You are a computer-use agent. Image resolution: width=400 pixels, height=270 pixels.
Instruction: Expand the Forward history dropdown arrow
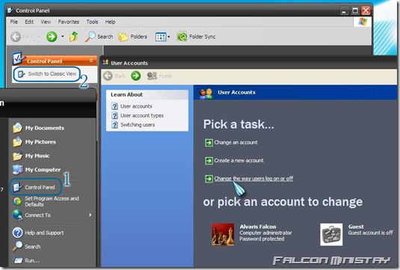pos(63,37)
